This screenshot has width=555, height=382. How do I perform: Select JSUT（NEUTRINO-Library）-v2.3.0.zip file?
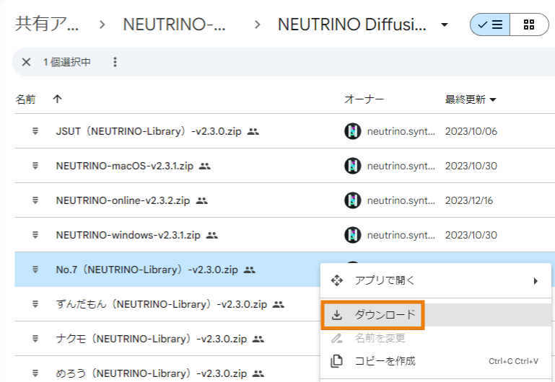[148, 131]
